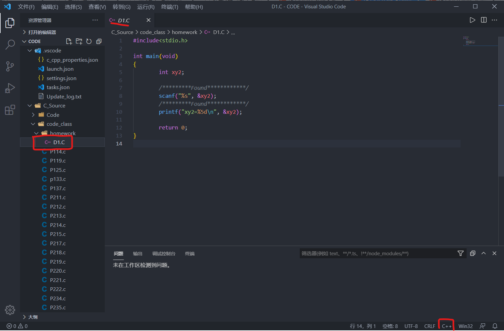Open the Run and Debug view icon
This screenshot has width=504, height=331.
pyautogui.click(x=10, y=88)
